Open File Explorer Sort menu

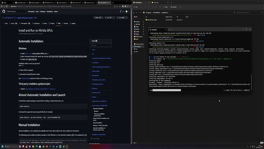(166, 7)
